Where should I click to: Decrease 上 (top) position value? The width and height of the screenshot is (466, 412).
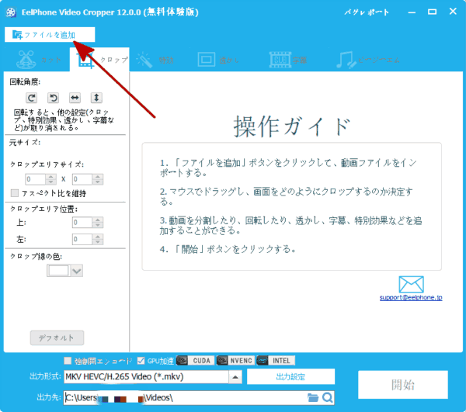[x=98, y=225]
